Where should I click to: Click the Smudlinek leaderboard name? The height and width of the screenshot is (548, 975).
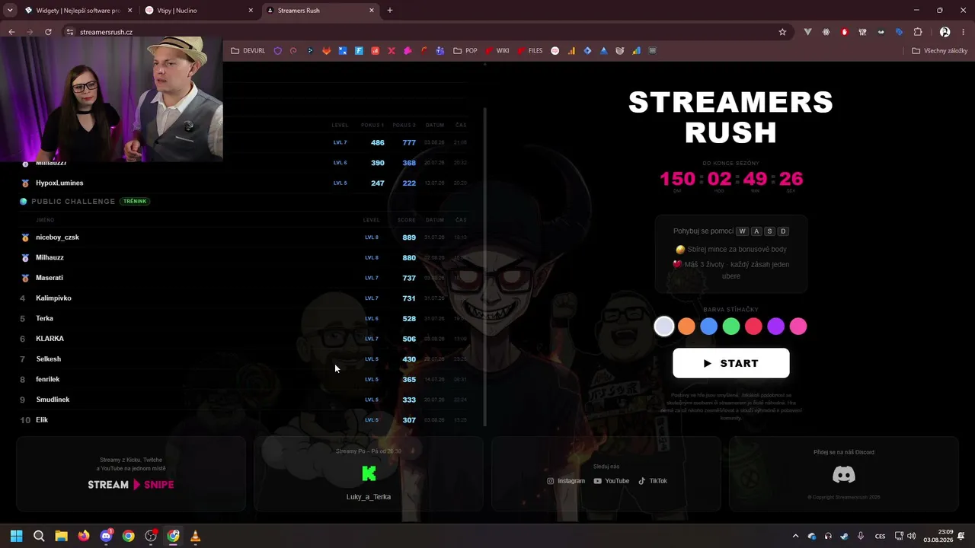tap(53, 400)
